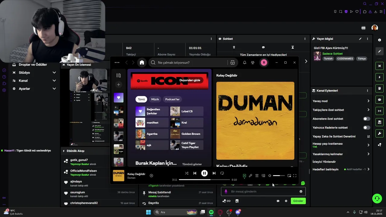This screenshot has width=386, height=217.
Task: Expand Ayarlar sidebar section
Action: [x=34, y=89]
